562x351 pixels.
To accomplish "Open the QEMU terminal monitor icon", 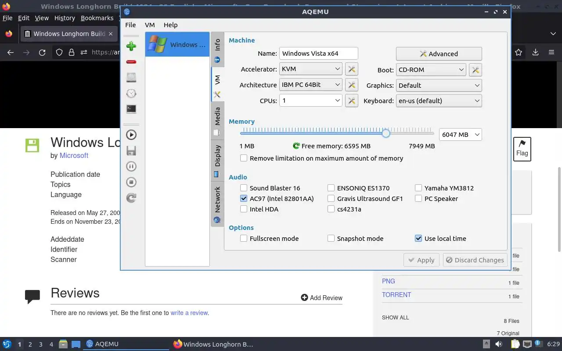I will pos(131,109).
